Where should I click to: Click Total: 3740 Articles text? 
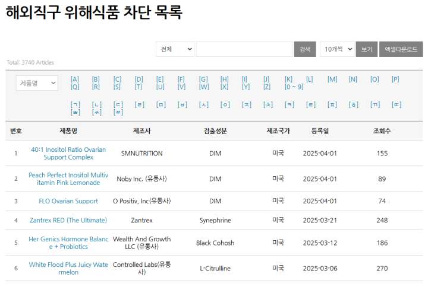(x=30, y=62)
